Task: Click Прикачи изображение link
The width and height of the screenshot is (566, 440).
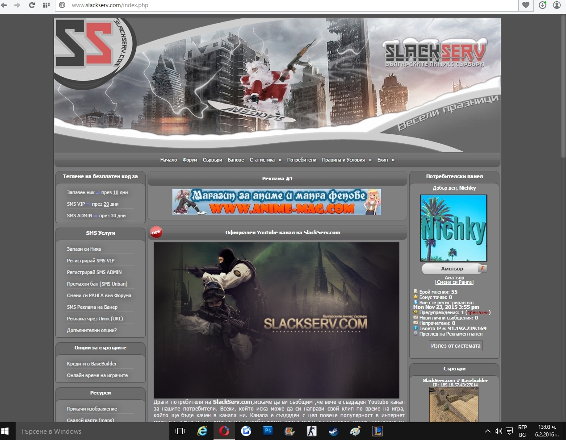Action: coord(92,409)
